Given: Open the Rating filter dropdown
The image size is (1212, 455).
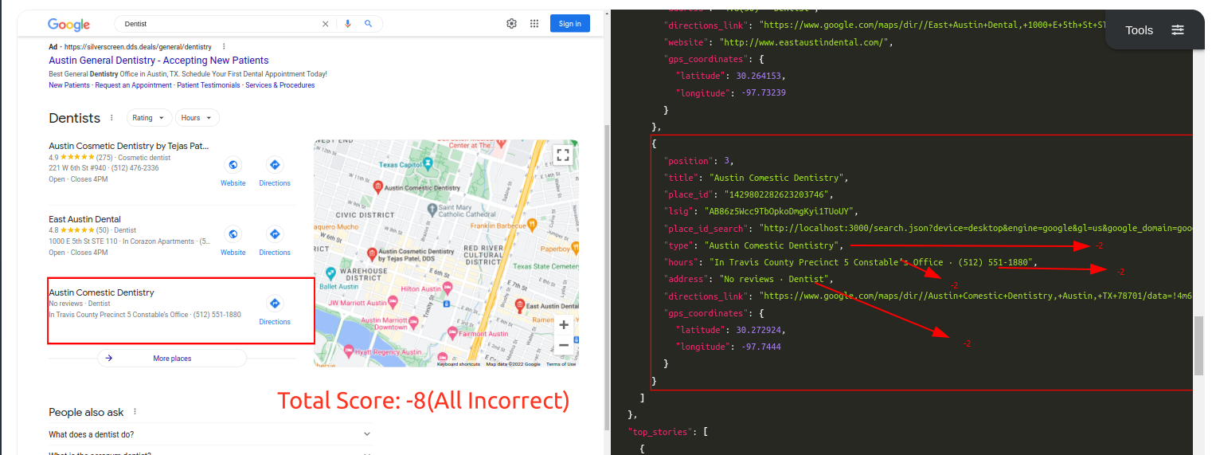Looking at the screenshot, I should click(149, 118).
